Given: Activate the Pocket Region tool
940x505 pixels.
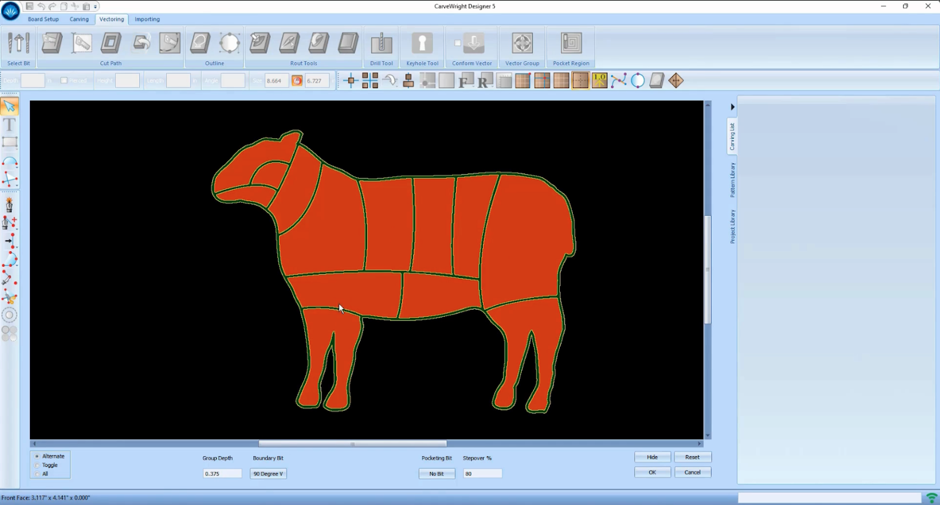Looking at the screenshot, I should click(x=570, y=44).
